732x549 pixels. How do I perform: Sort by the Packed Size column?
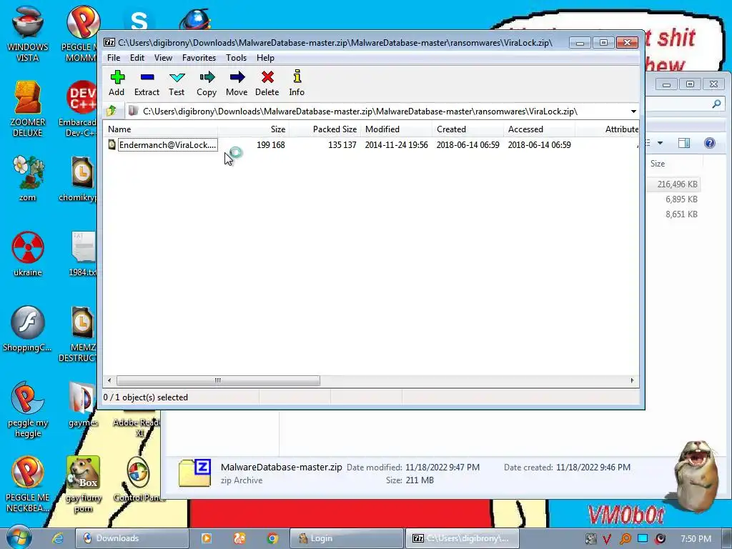click(x=325, y=129)
